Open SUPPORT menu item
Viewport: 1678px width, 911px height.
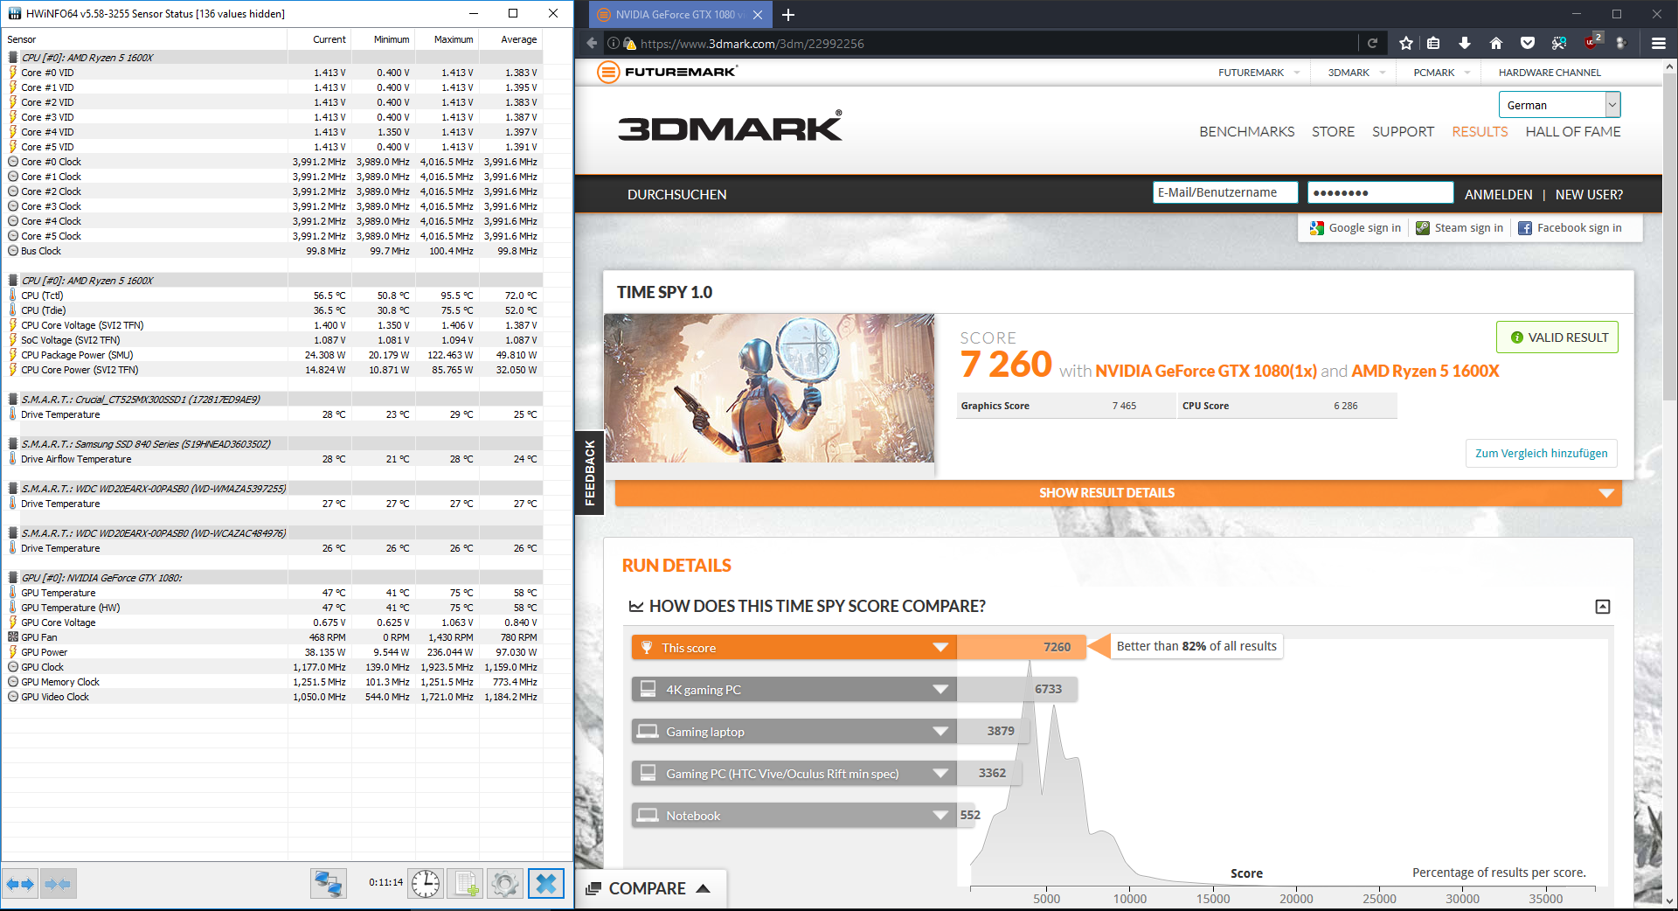click(1403, 132)
